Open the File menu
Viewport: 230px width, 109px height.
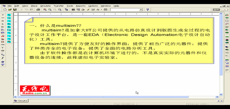click(10, 6)
